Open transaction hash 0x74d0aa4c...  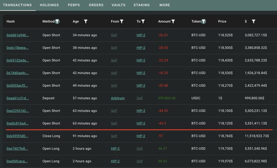pos(18,73)
